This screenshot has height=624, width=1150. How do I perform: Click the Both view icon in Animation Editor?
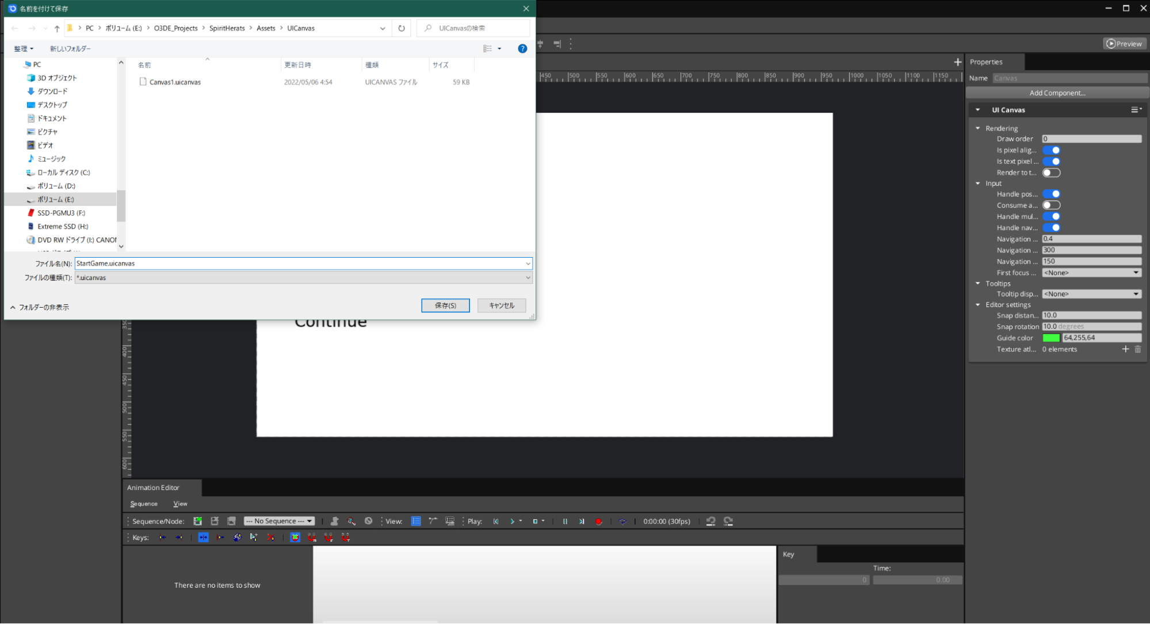450,521
